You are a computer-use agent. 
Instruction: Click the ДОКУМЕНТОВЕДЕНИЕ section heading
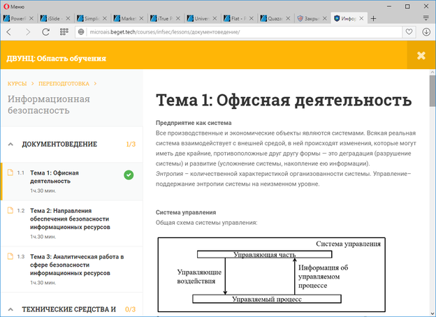[x=59, y=145]
